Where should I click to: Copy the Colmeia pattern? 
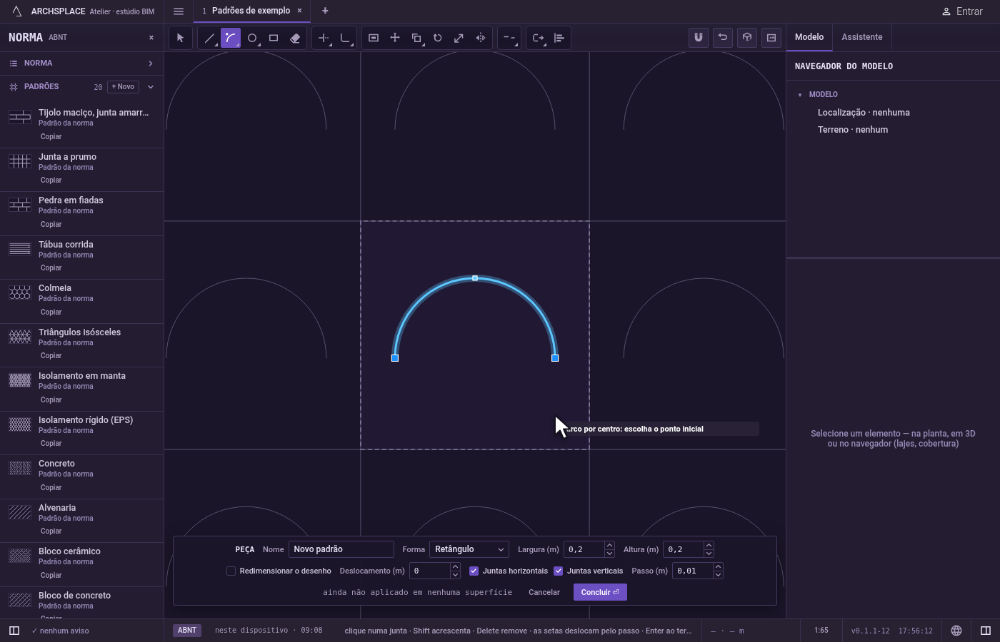(51, 312)
